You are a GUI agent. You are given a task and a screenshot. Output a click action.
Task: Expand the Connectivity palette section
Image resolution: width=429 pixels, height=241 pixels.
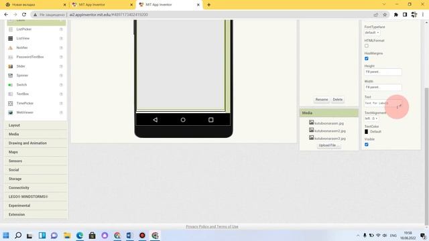(x=36, y=187)
